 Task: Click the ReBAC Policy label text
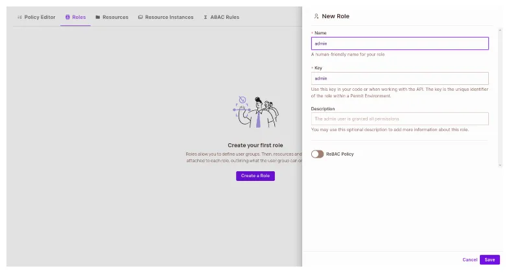pyautogui.click(x=340, y=154)
